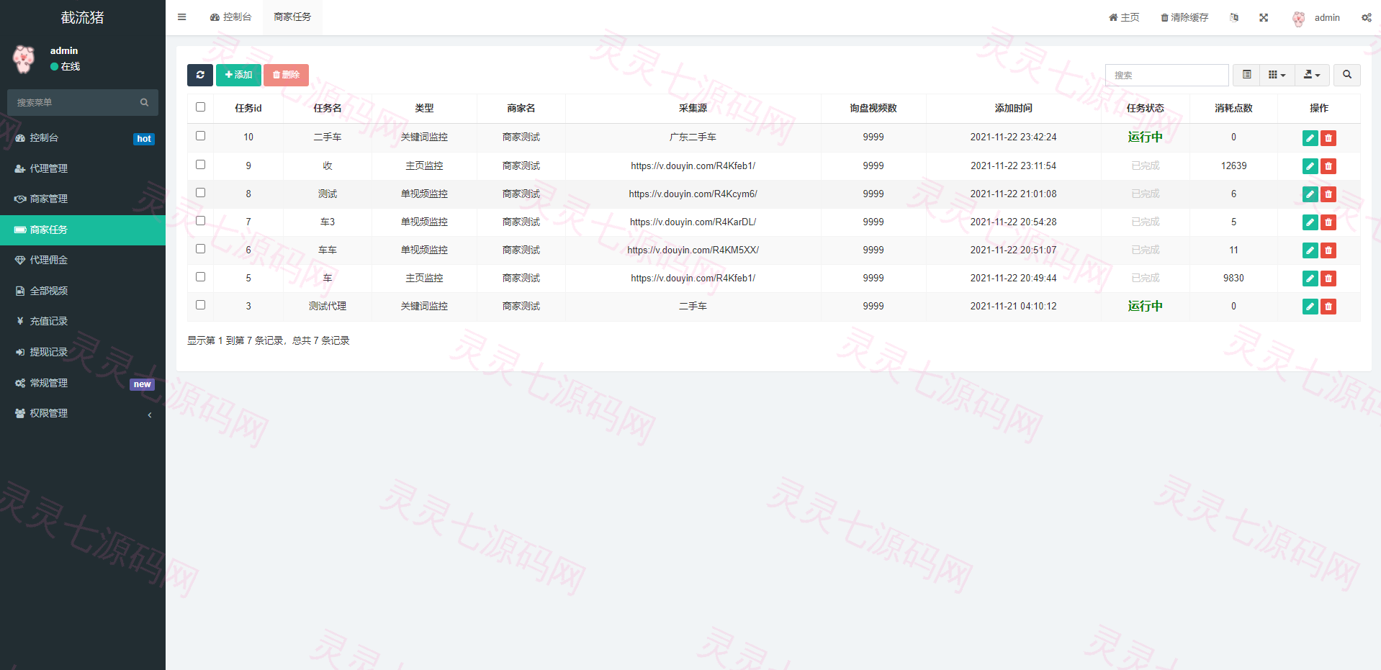Image resolution: width=1381 pixels, height=670 pixels.
Task: Open the admin user menu at top right
Action: click(1317, 17)
